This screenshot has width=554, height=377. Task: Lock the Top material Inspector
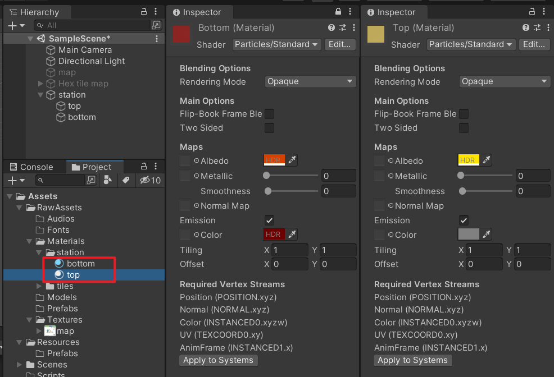pyautogui.click(x=532, y=12)
